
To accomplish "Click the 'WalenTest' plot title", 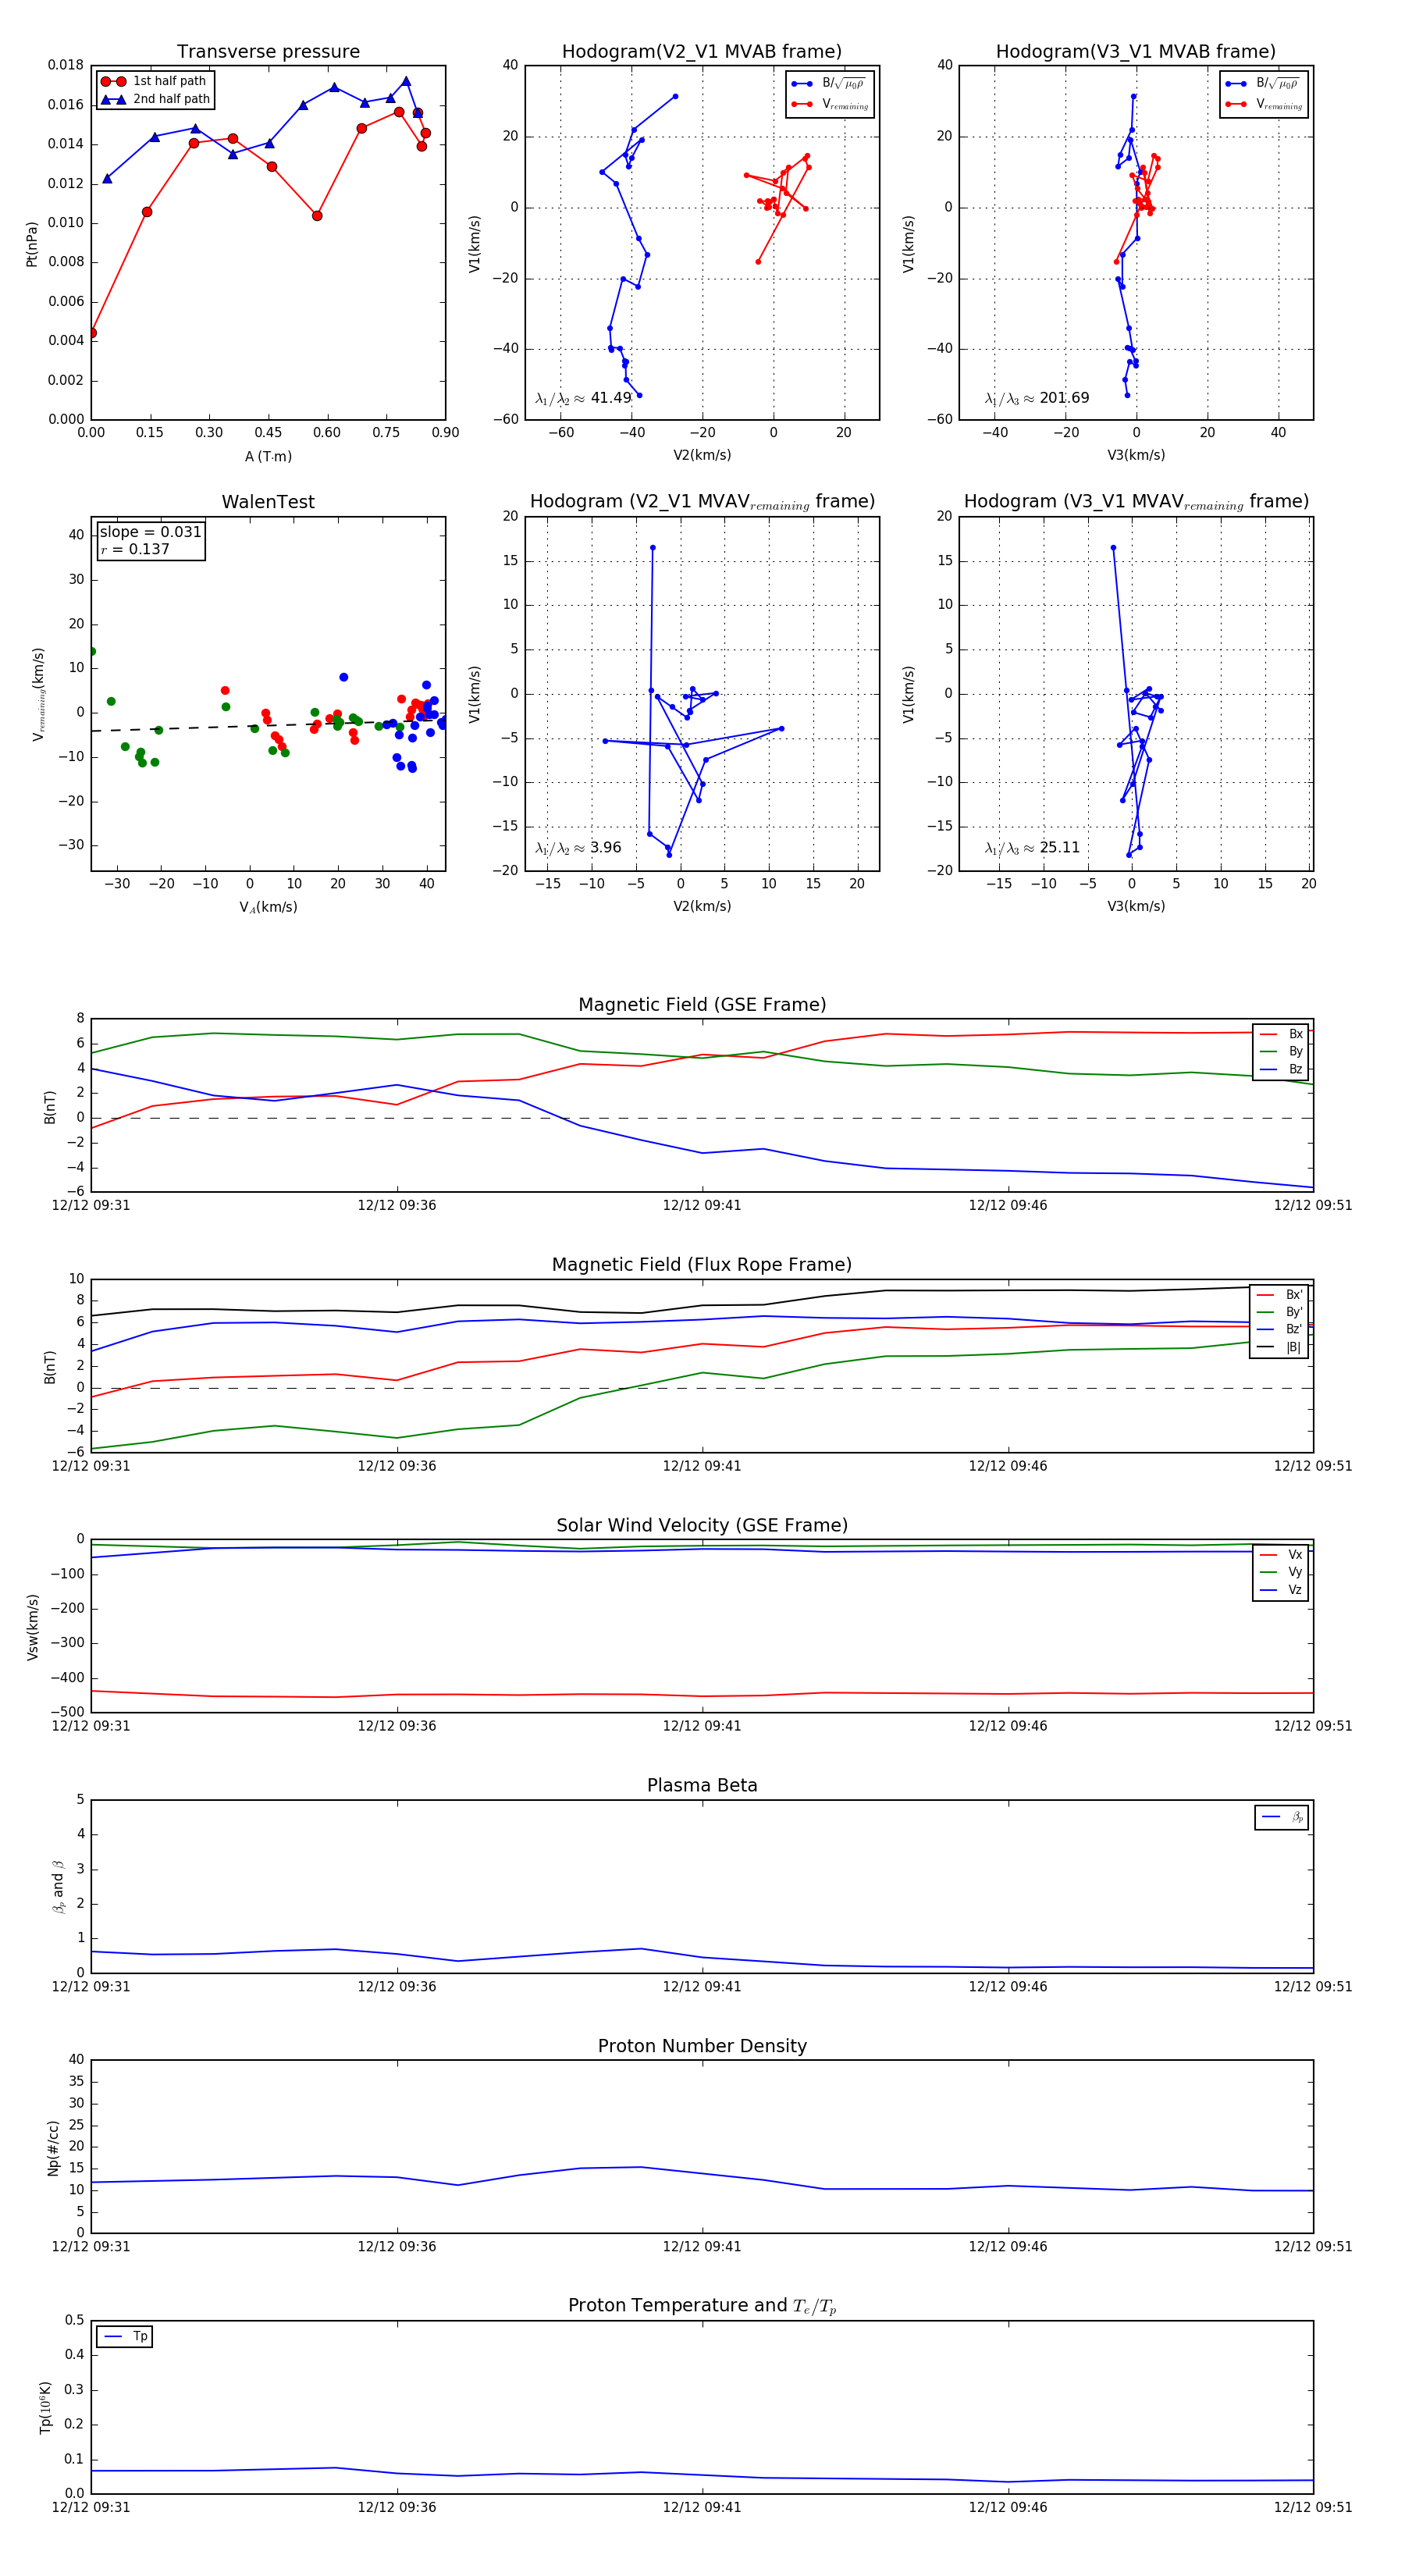I will pyautogui.click(x=268, y=502).
